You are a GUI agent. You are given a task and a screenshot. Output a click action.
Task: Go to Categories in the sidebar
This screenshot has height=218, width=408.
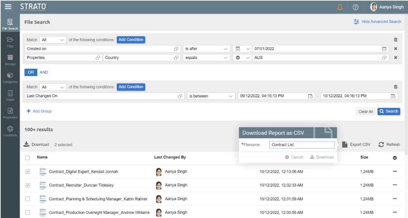[x=10, y=78]
